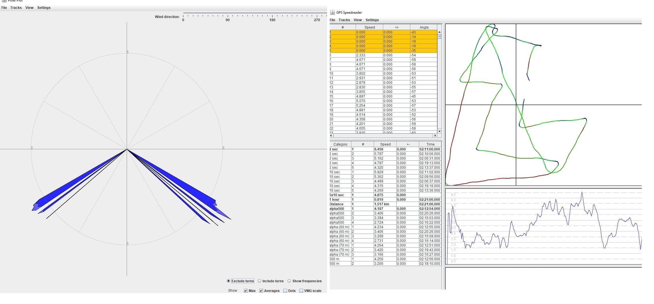This screenshot has height=304, width=654.
Task: Enable the Dots checkbox
Action: (x=285, y=291)
